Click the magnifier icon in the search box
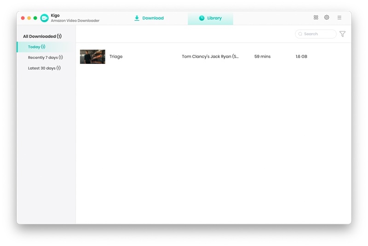The image size is (368, 246). [x=300, y=34]
